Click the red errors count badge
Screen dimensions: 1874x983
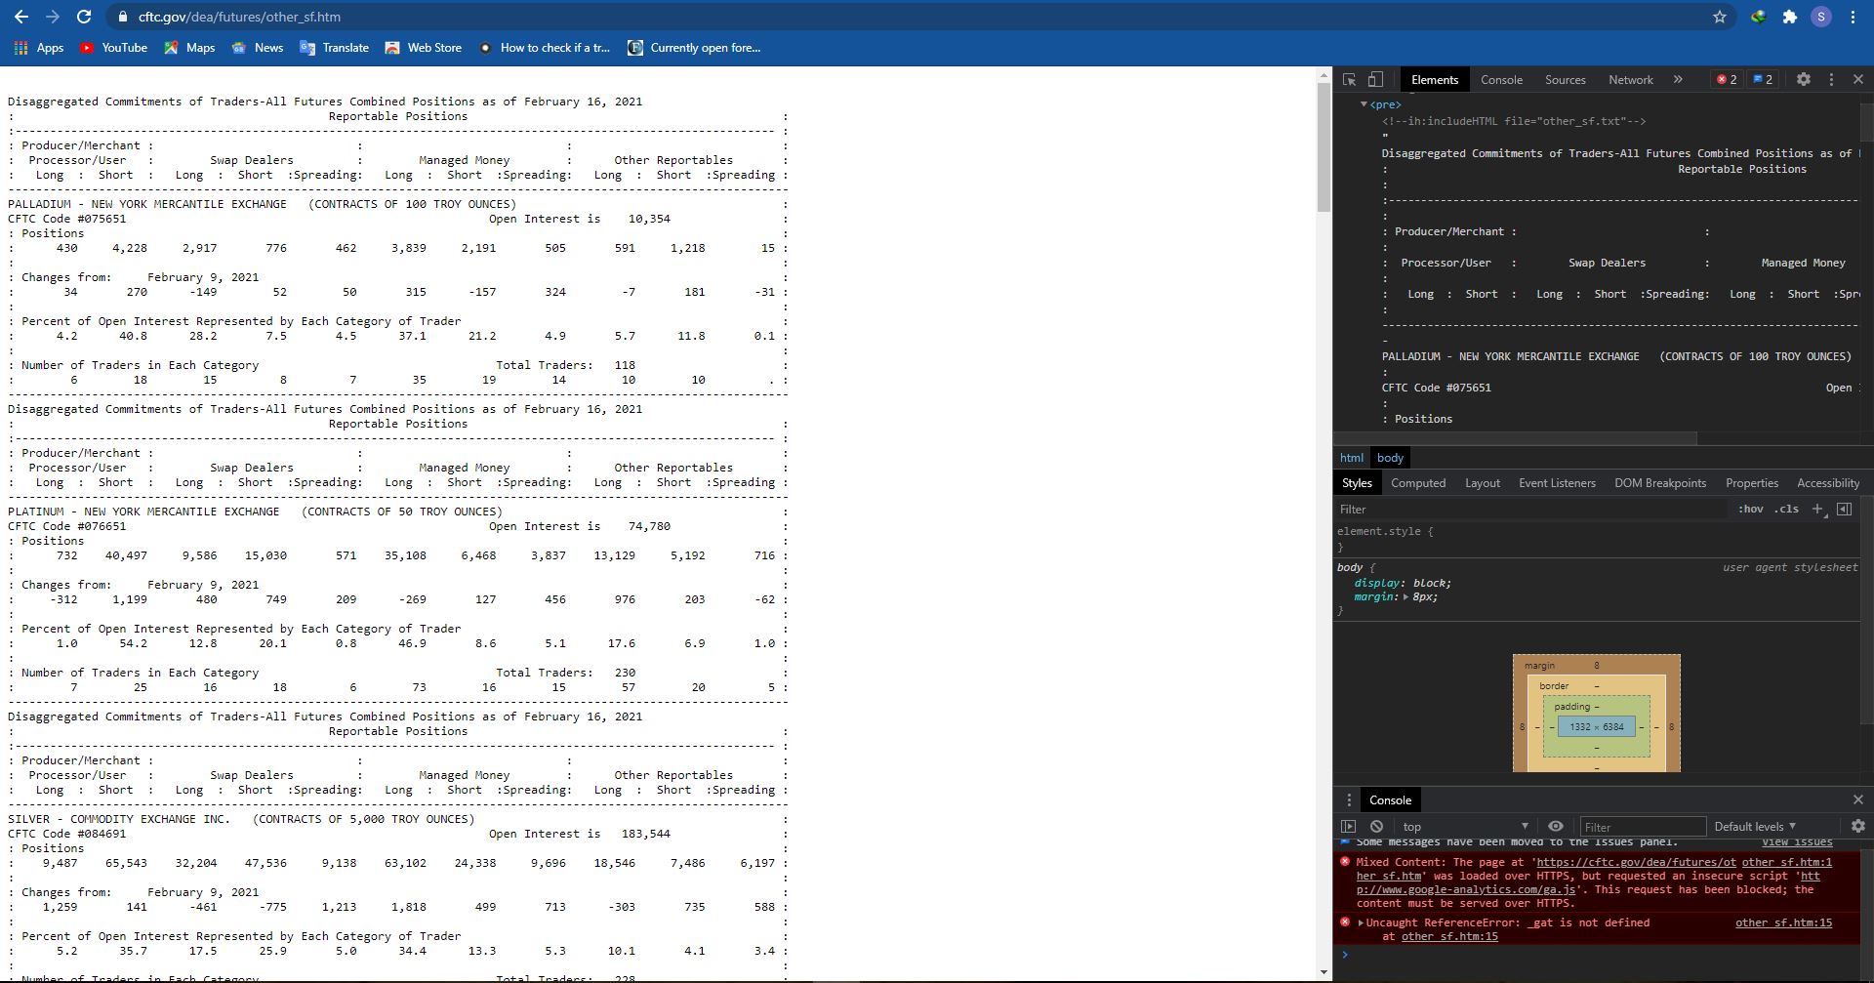[1727, 80]
